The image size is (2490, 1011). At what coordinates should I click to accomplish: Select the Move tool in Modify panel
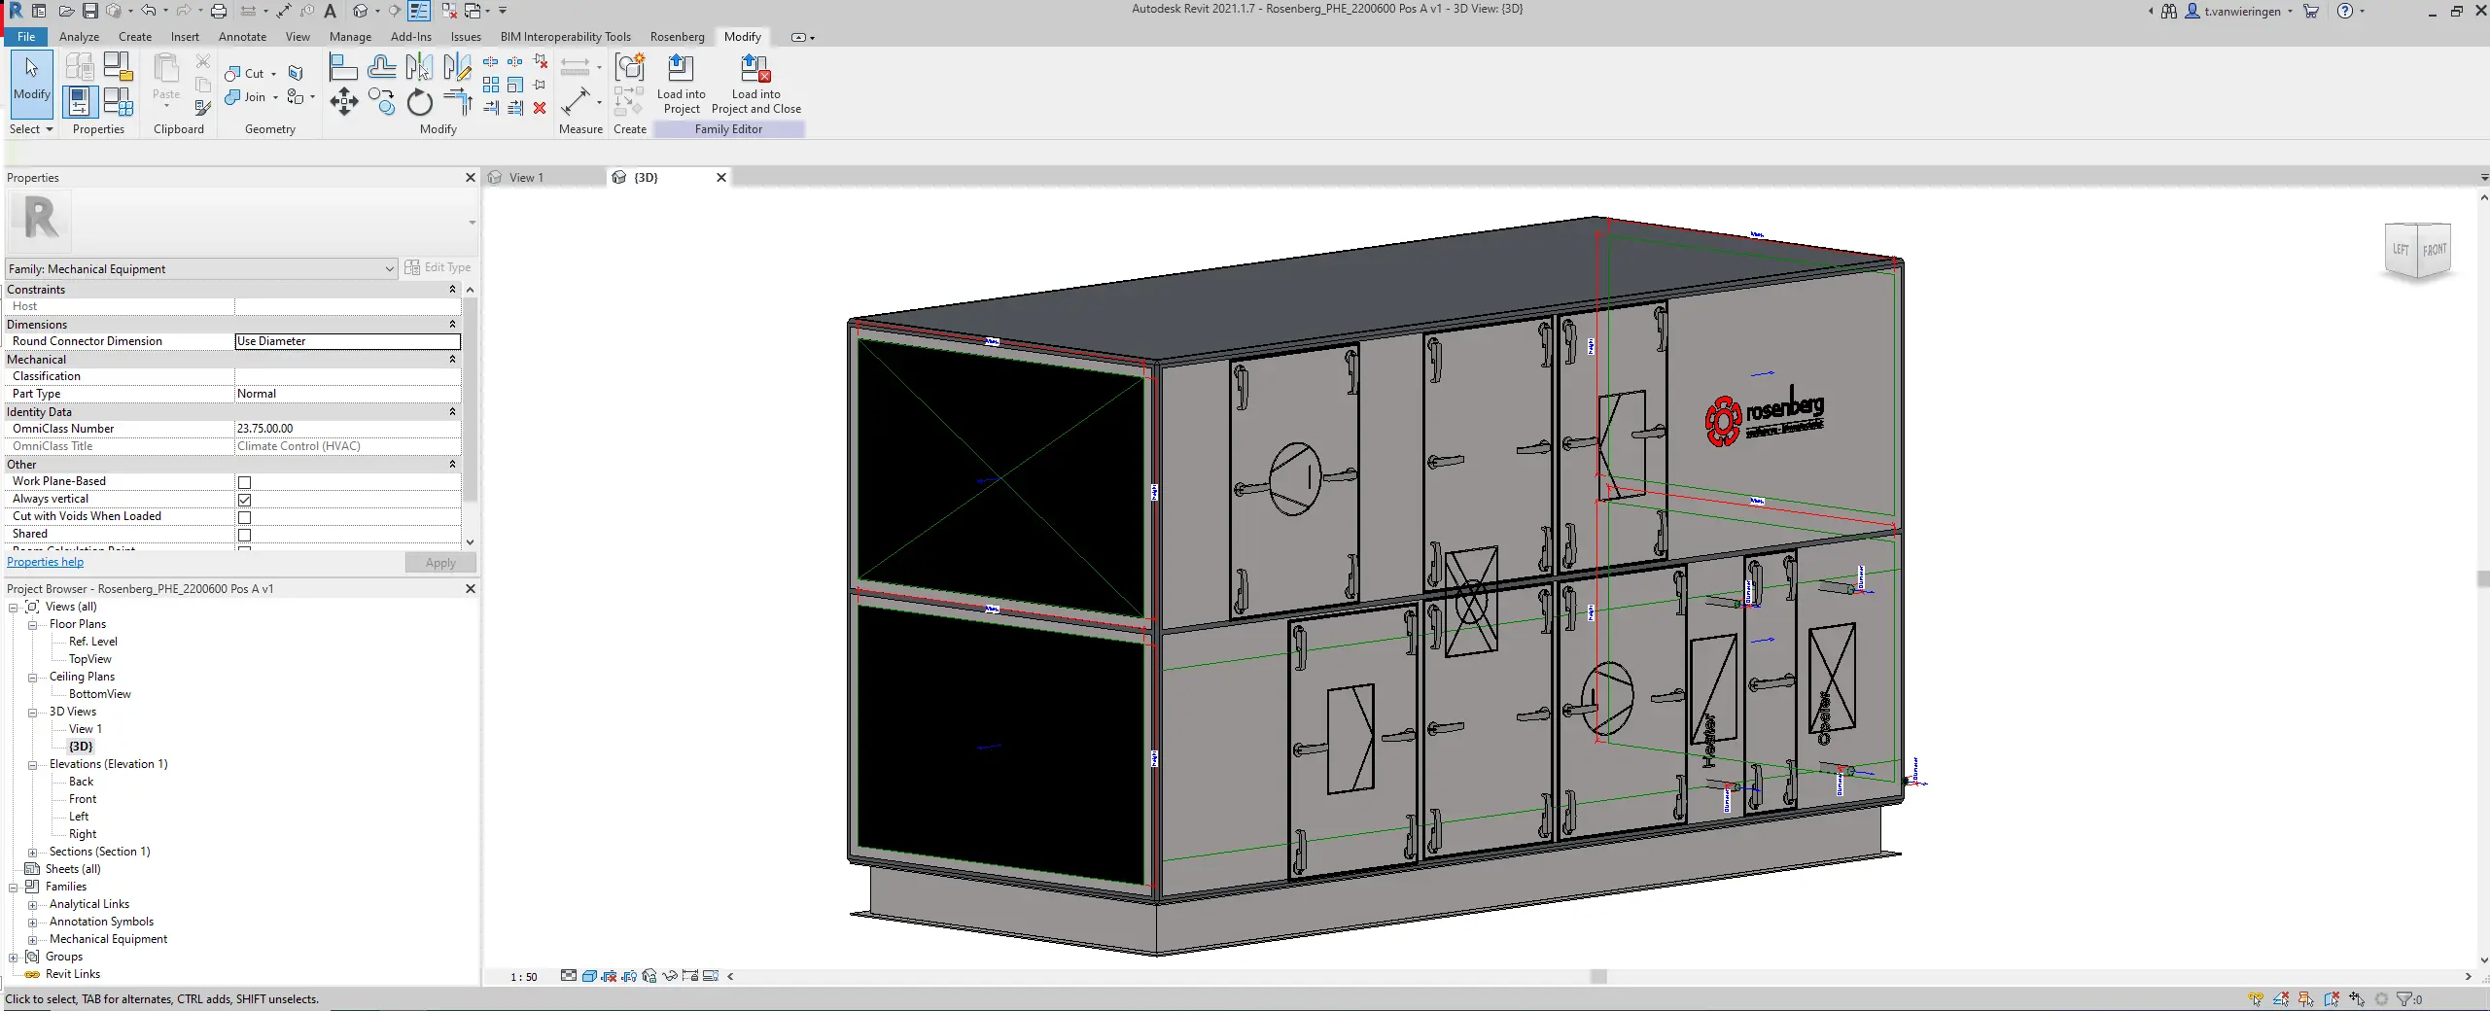click(343, 101)
